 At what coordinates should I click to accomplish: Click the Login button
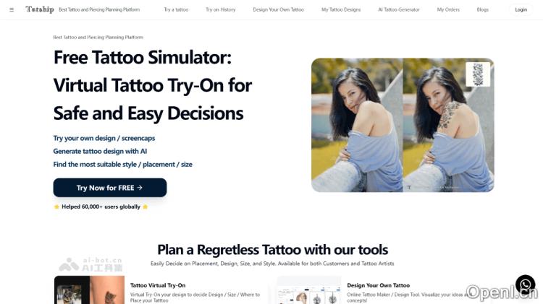(x=521, y=9)
